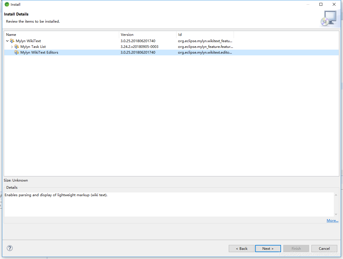Cancel the install dialog
The width and height of the screenshot is (343, 259).
coord(324,248)
